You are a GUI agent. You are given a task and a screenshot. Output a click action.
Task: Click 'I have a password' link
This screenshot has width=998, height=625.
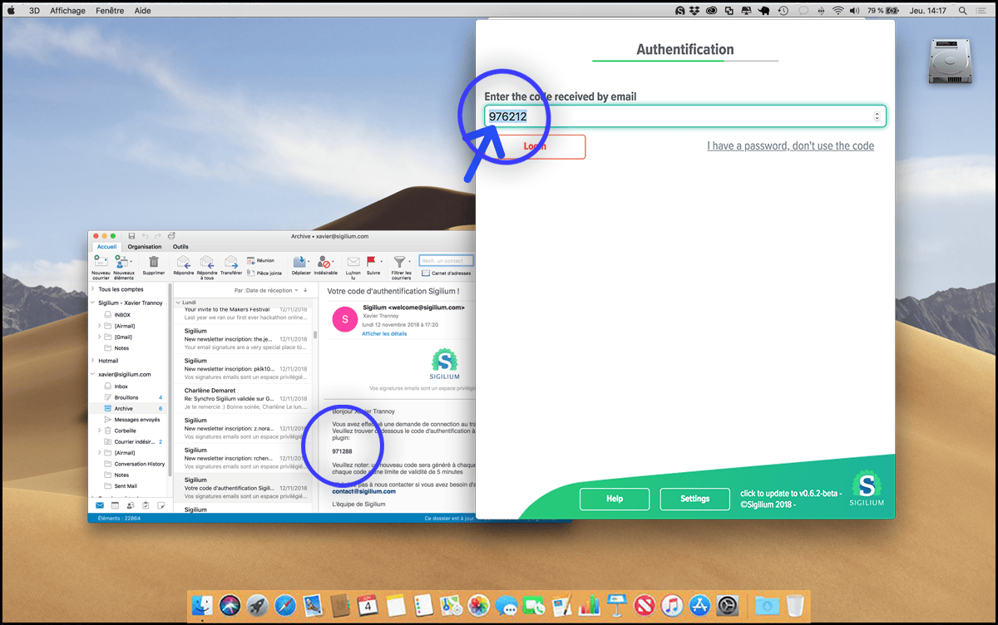tap(790, 146)
